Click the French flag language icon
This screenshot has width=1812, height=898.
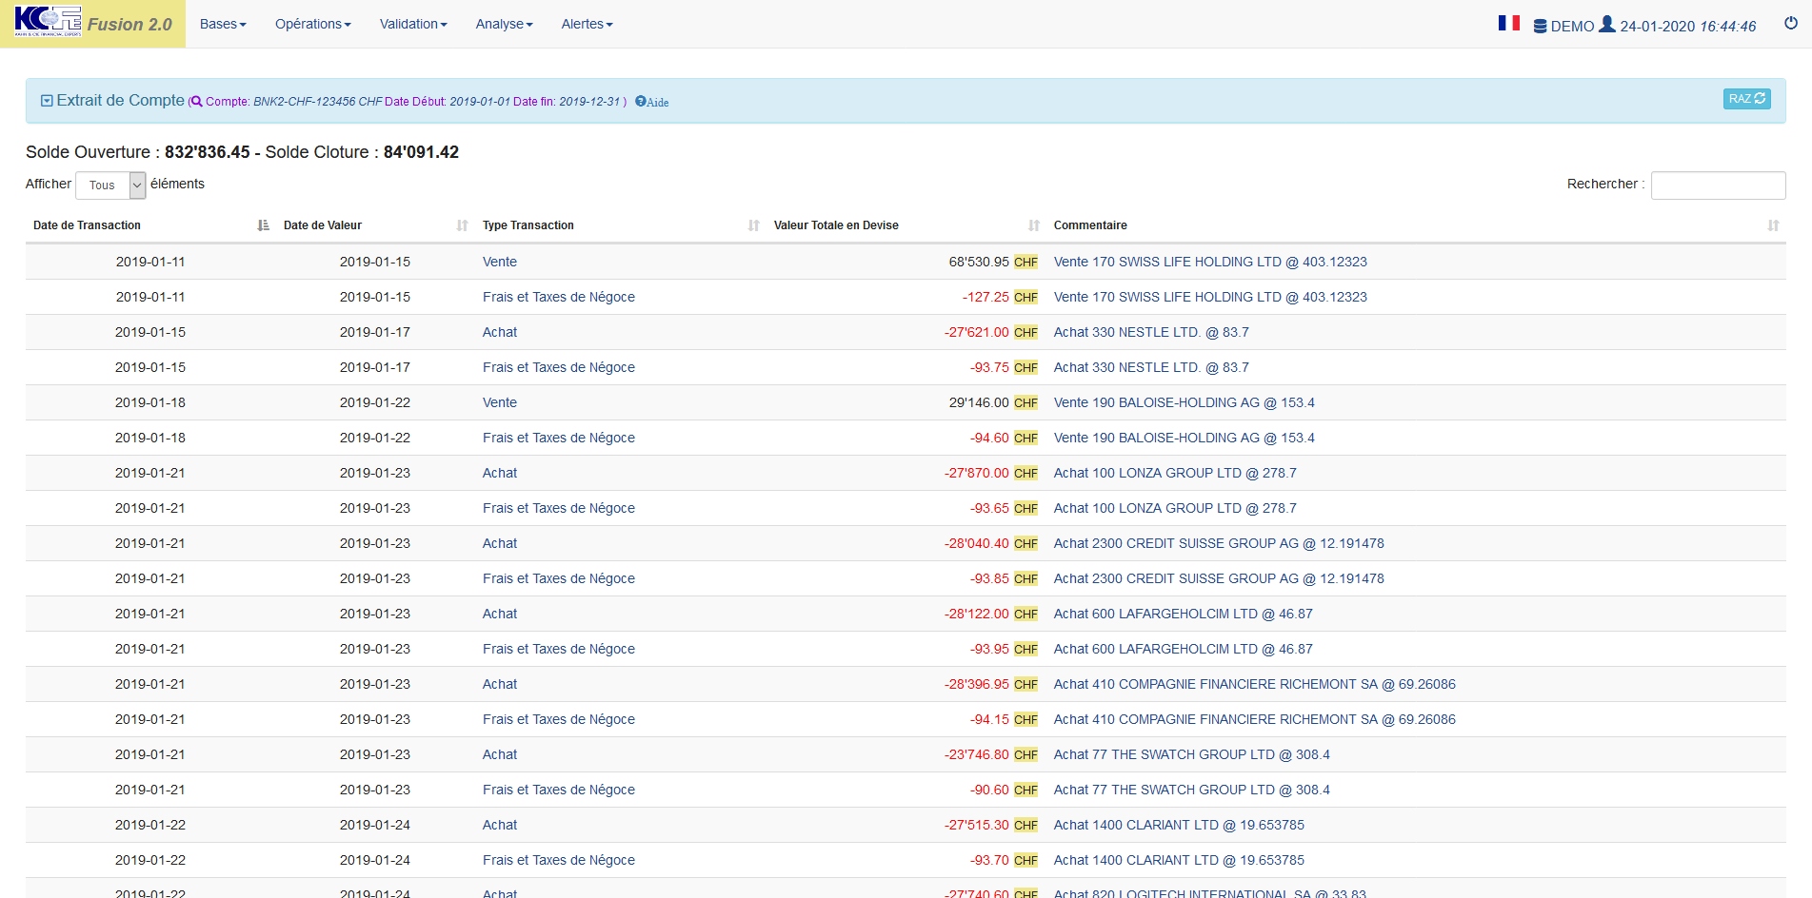(x=1508, y=23)
